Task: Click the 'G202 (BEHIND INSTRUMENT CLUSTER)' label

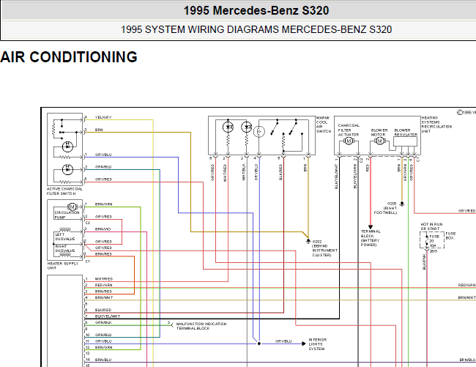Action: coord(325,248)
